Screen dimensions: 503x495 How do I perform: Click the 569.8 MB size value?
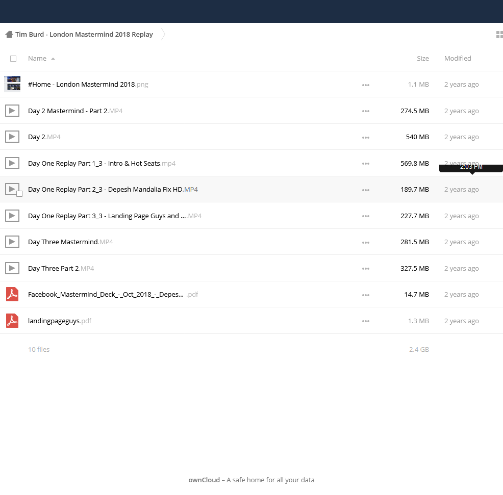point(414,163)
